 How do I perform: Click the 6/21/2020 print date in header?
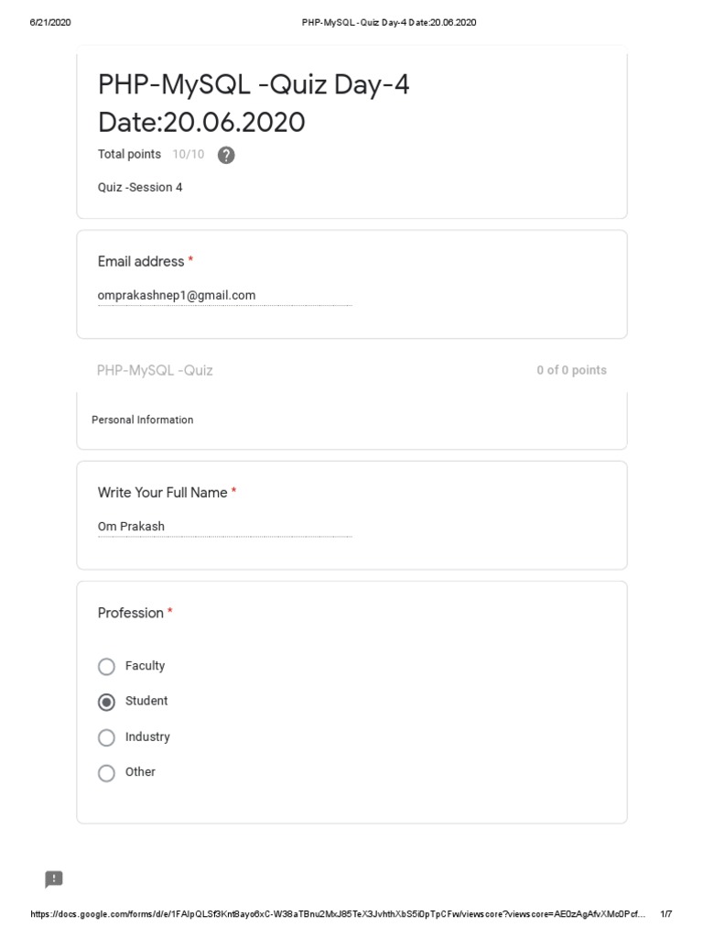point(50,23)
